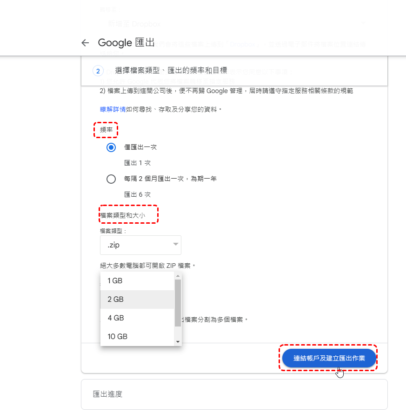Click the 檔案類型： label
406x413 pixels.
tap(113, 231)
